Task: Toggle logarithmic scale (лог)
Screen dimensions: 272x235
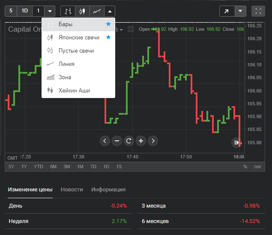Action: pyautogui.click(x=257, y=167)
